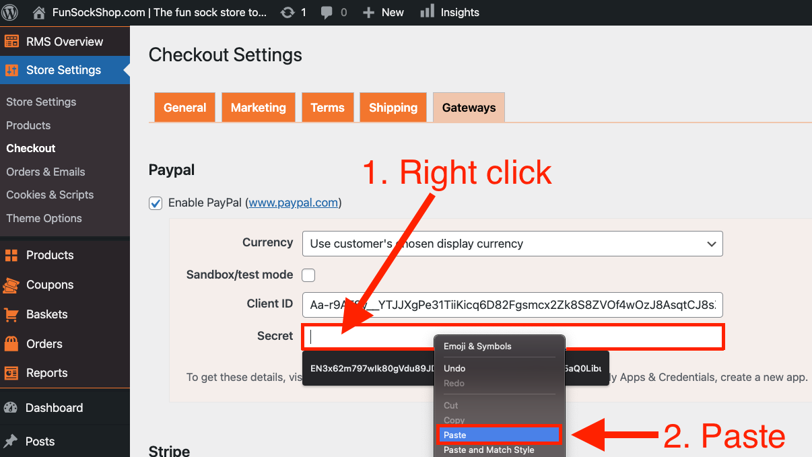The height and width of the screenshot is (457, 812).
Task: Click the RMS Overview sidebar icon
Action: [11, 41]
